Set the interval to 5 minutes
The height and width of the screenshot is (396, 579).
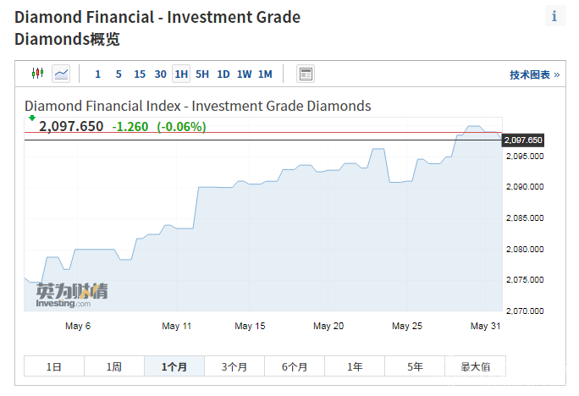[119, 74]
